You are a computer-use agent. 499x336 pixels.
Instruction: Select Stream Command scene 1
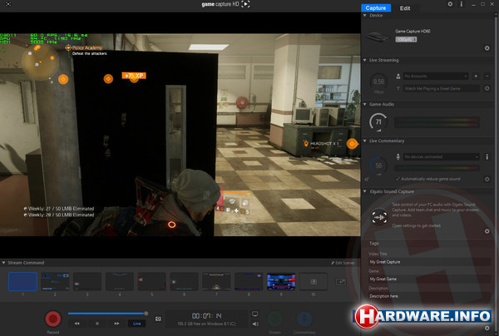tap(22, 282)
